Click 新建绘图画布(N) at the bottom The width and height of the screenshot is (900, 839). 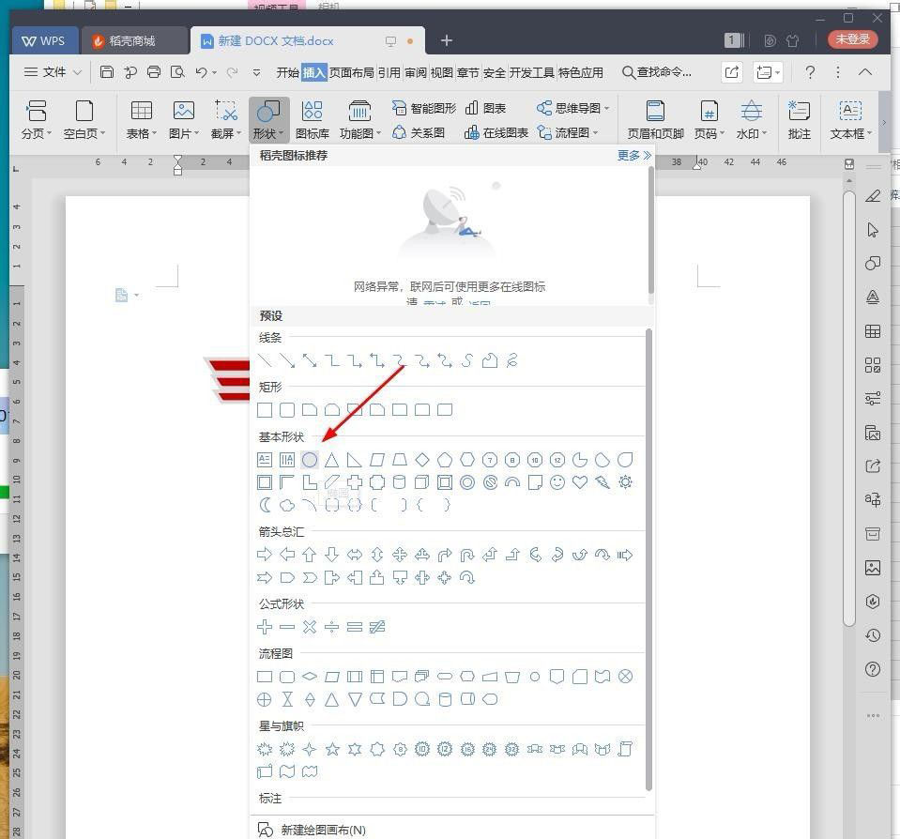pos(323,830)
